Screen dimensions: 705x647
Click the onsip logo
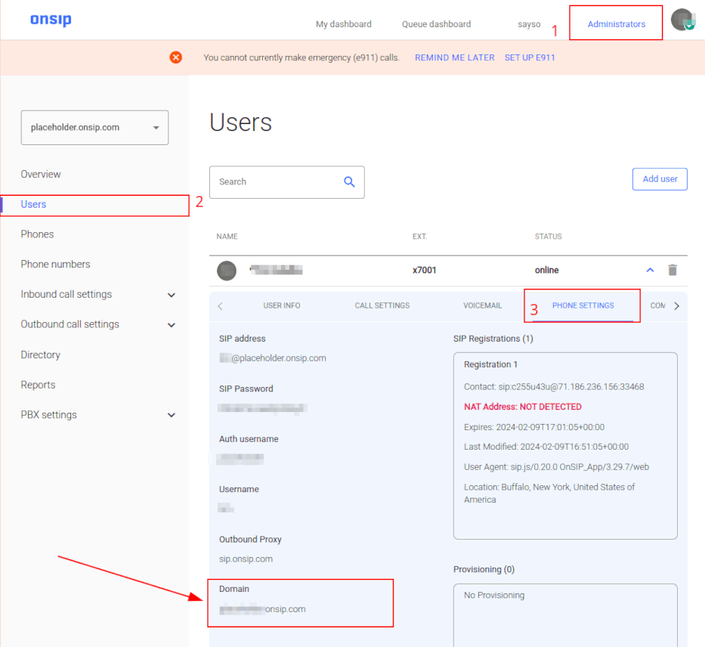coord(50,20)
